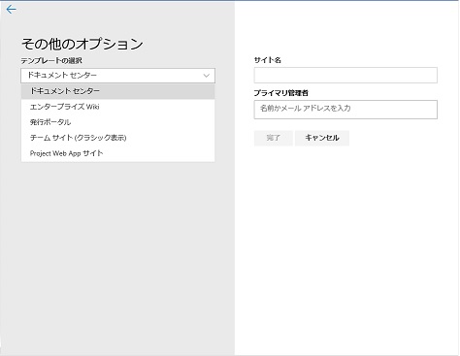
Task: Click the サイト名 label
Action: tap(268, 60)
